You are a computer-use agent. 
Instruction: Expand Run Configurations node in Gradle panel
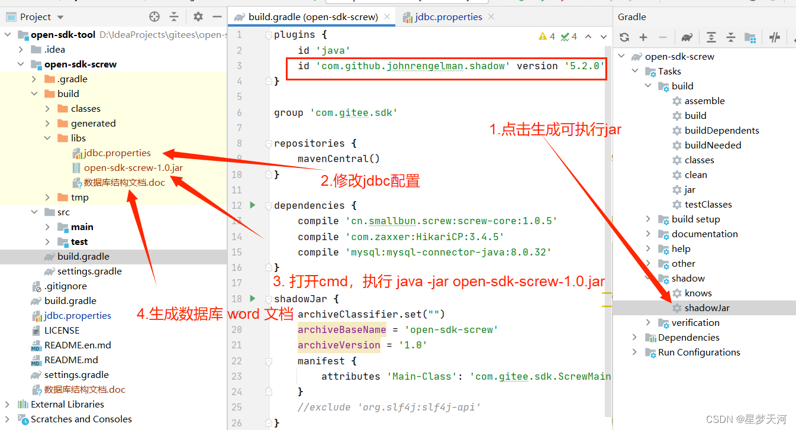coord(635,353)
